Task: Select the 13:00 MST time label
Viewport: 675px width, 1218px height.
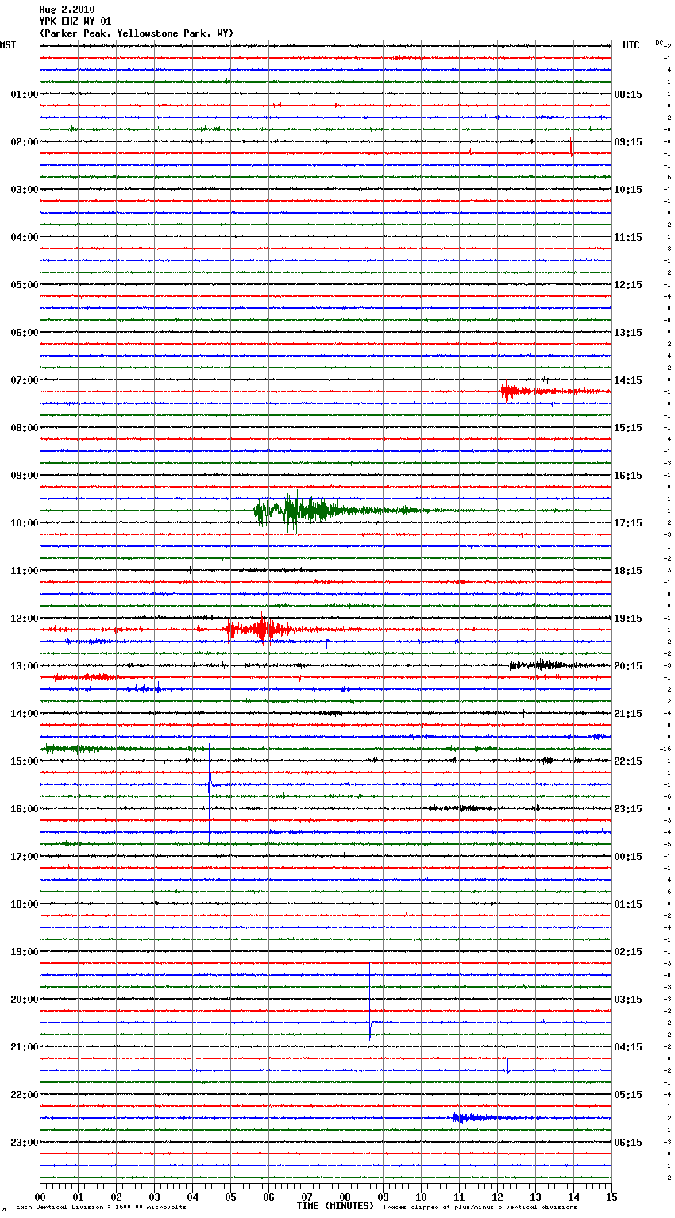Action: pos(25,666)
